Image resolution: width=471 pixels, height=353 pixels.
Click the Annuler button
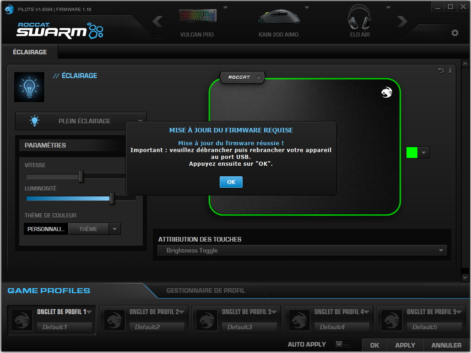coord(446,345)
